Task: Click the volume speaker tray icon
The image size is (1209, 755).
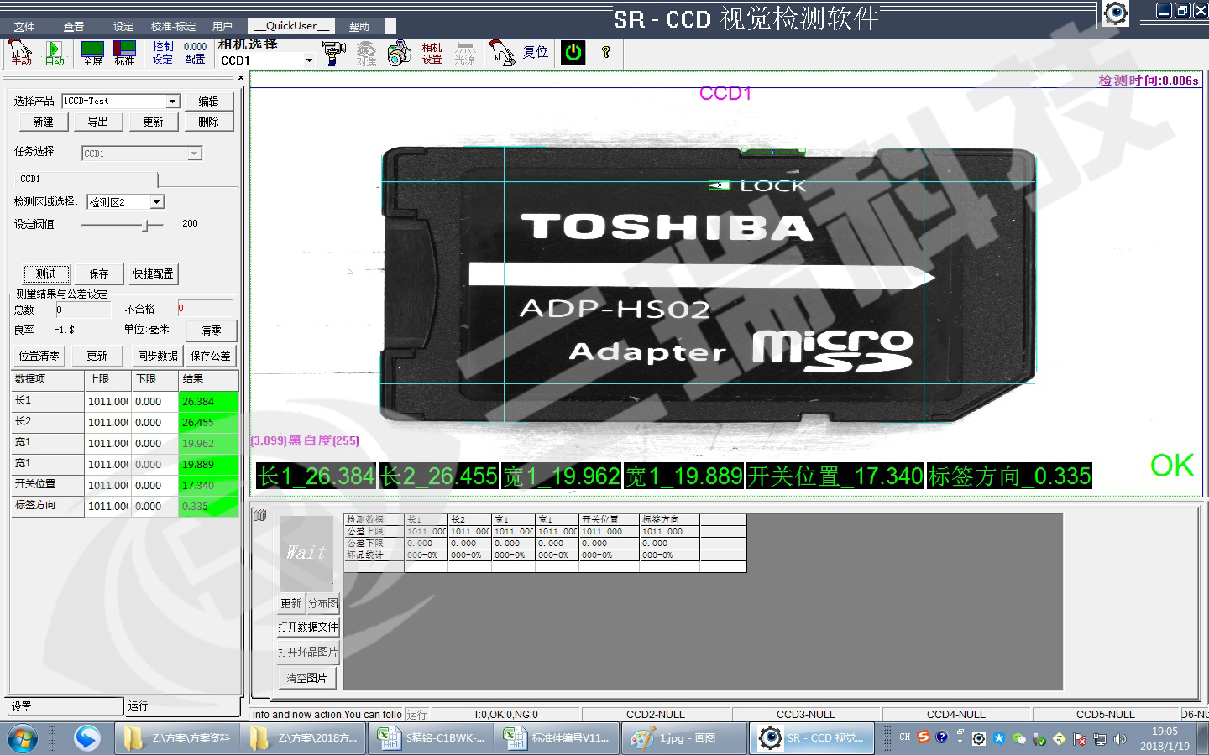Action: (x=1119, y=739)
